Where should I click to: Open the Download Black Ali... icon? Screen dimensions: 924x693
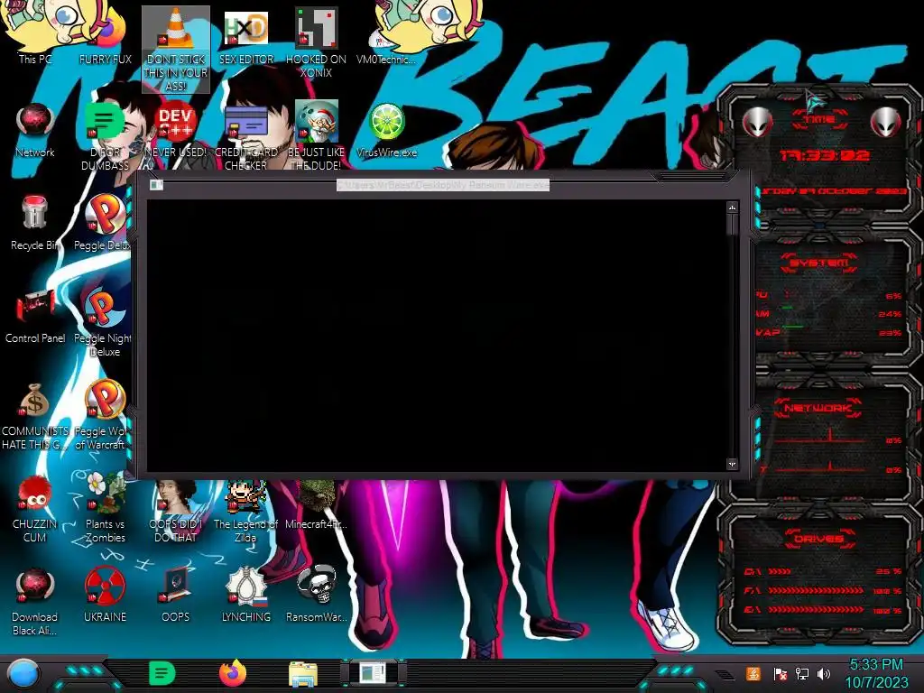click(35, 601)
